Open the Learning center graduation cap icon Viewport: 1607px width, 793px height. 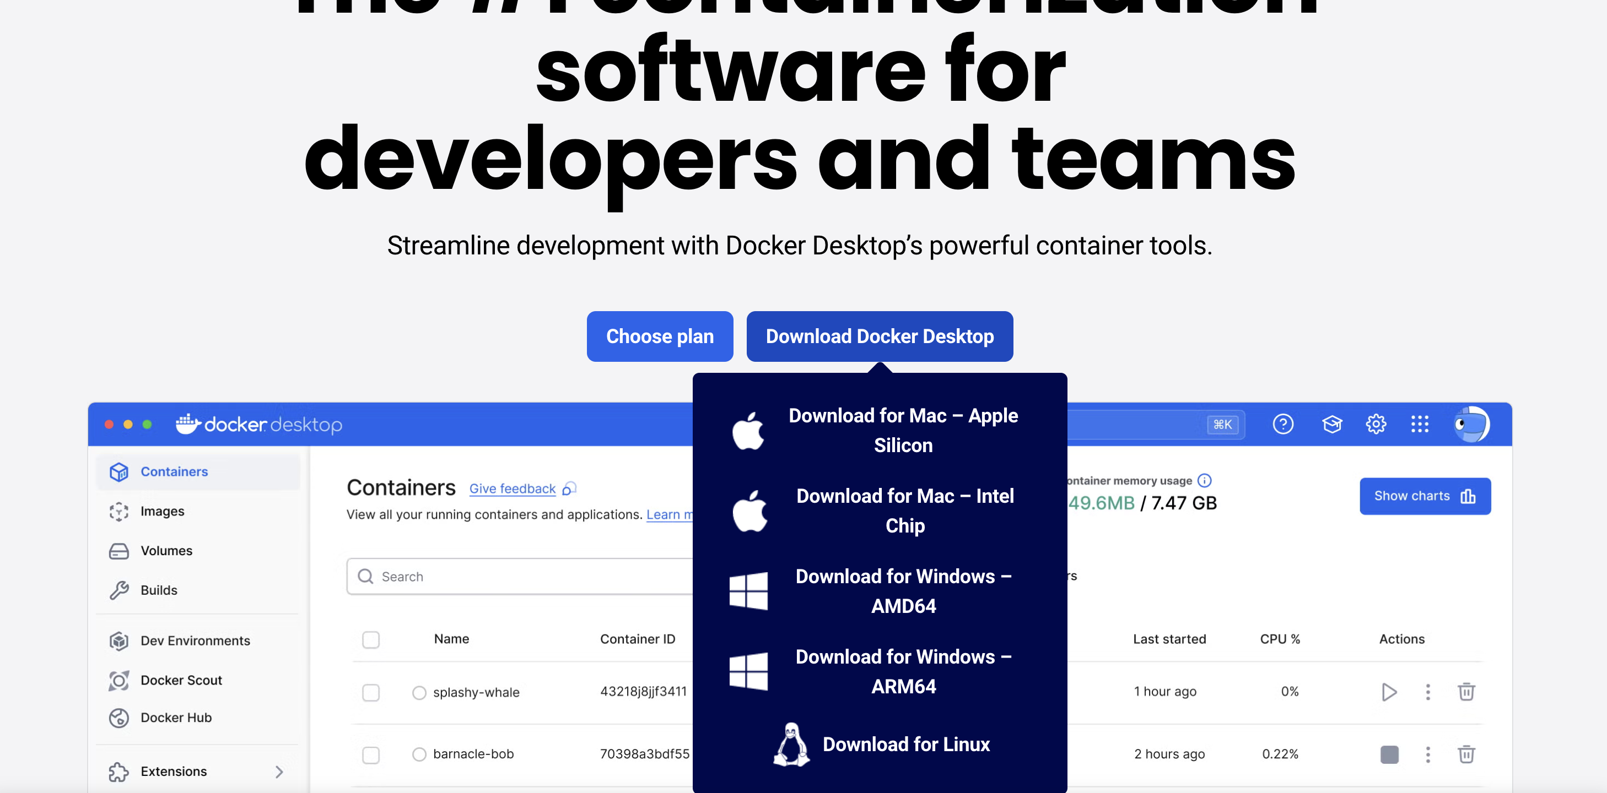(x=1331, y=424)
